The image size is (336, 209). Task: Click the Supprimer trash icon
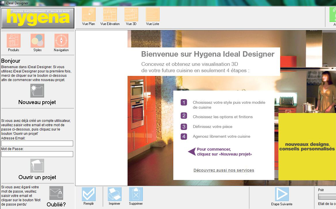[136, 194]
